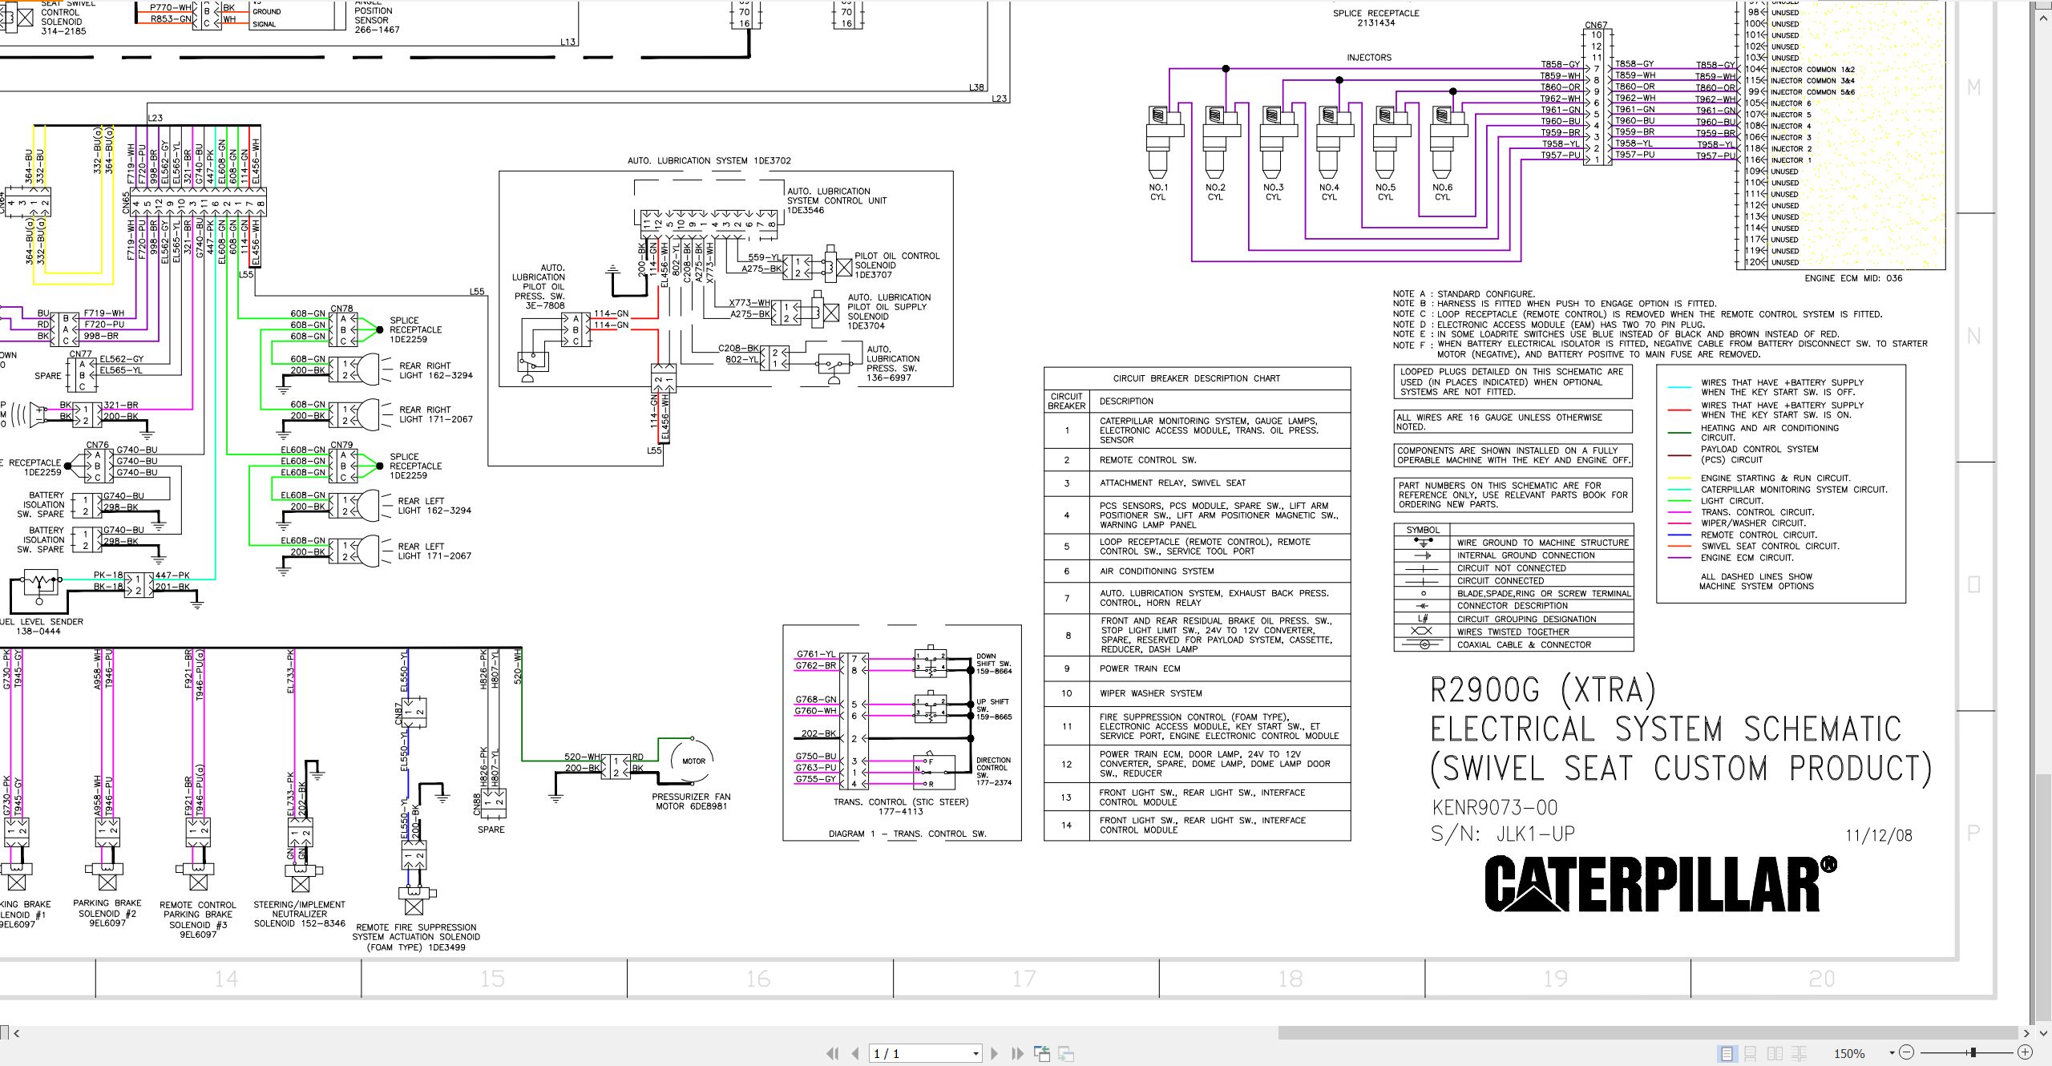Switch to continuous page layout
2052x1066 pixels.
[x=1751, y=1053]
